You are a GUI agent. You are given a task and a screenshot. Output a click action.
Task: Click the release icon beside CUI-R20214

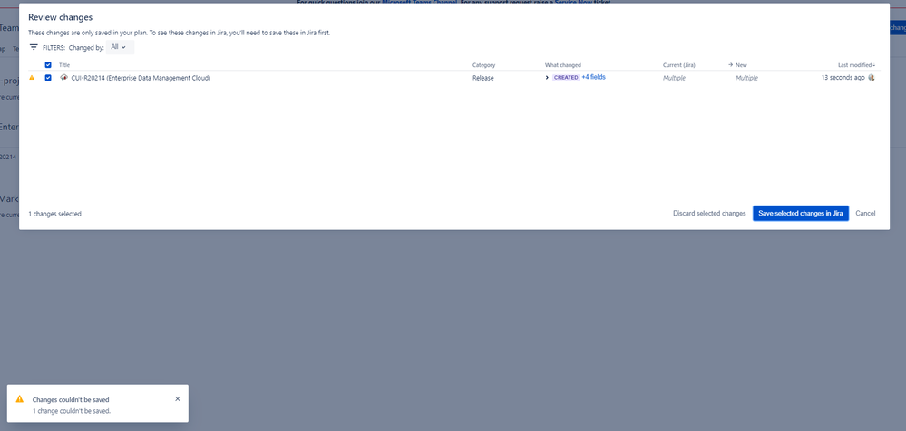coord(64,77)
